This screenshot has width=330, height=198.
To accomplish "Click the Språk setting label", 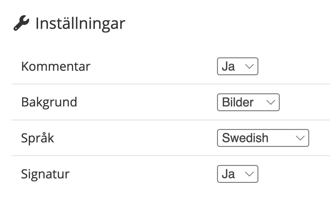I will (x=37, y=139).
